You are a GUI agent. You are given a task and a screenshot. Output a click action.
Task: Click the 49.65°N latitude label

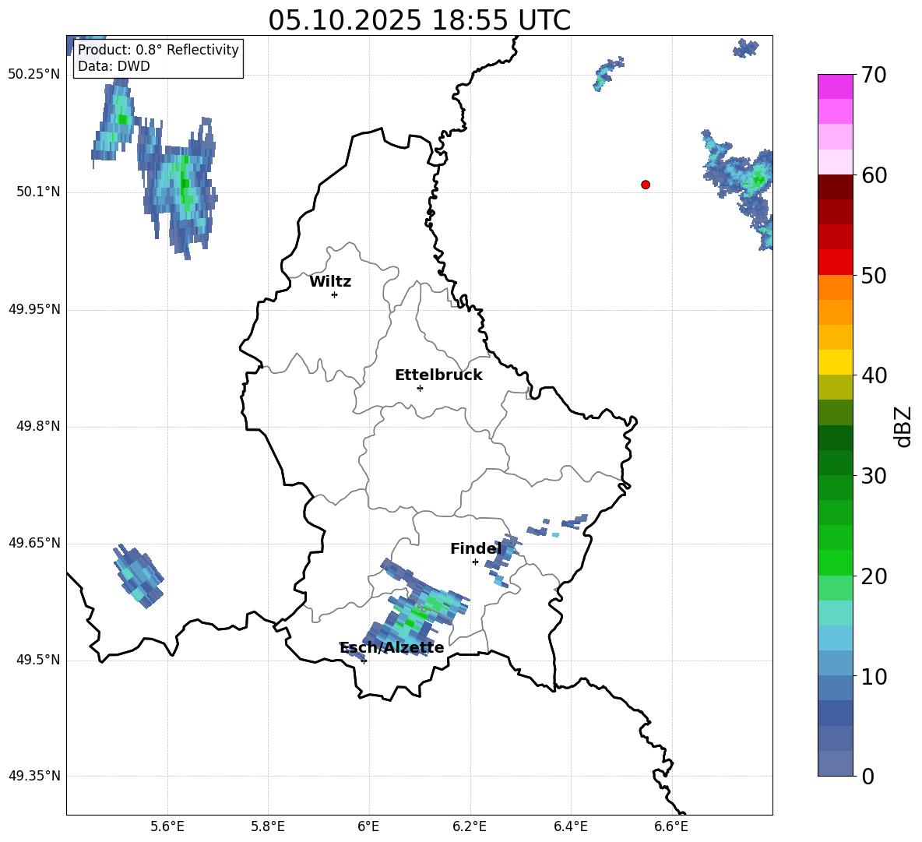pos(34,543)
